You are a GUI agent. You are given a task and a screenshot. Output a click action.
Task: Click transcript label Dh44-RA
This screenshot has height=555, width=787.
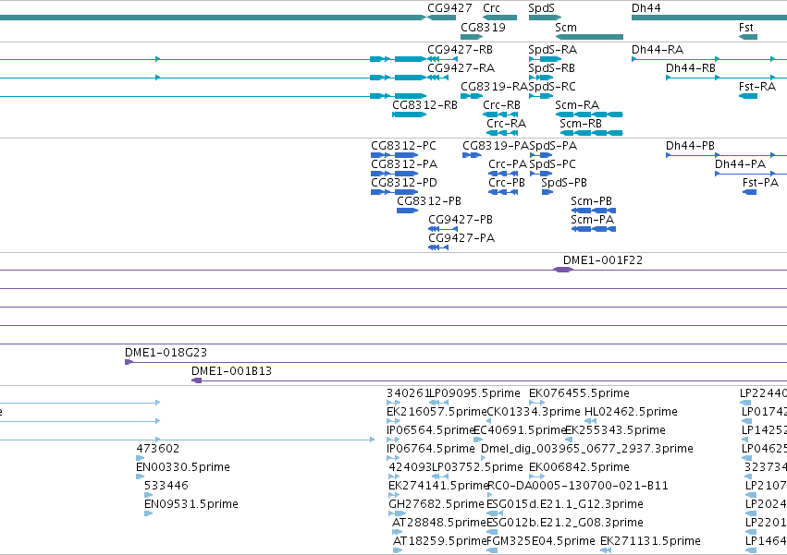pyautogui.click(x=658, y=50)
